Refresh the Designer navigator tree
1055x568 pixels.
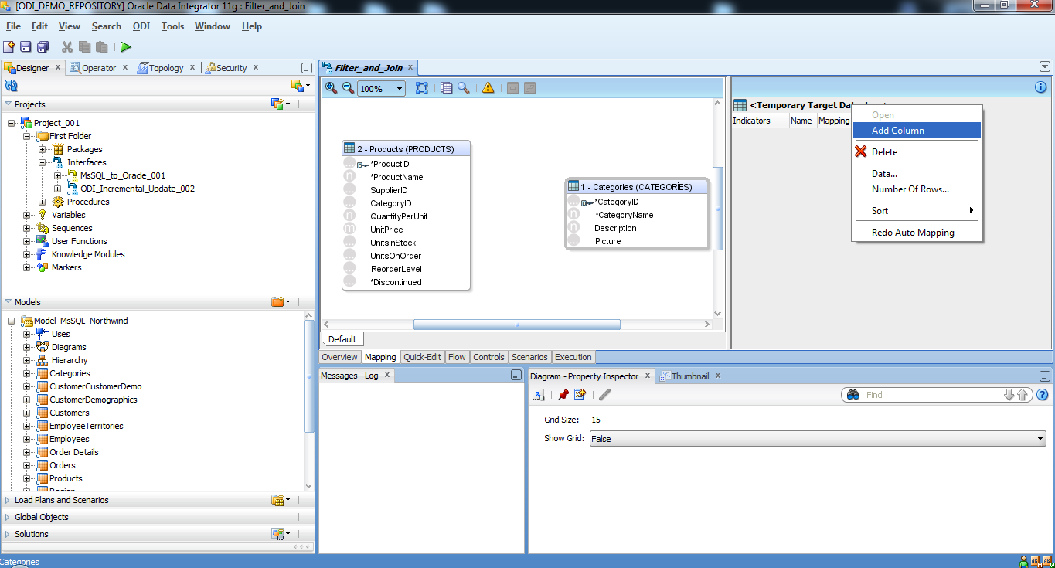[10, 85]
